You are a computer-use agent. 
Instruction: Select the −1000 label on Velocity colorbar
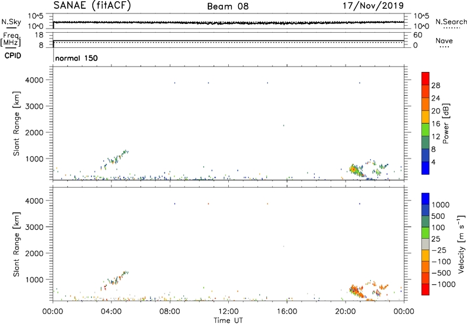pyautogui.click(x=444, y=284)
